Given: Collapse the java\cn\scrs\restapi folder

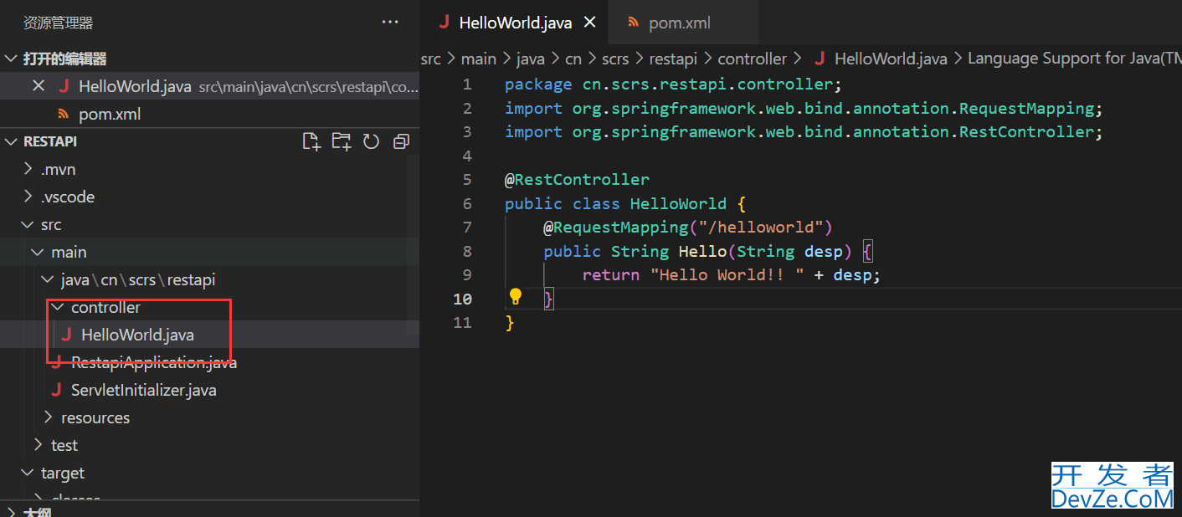Looking at the screenshot, I should coord(48,279).
